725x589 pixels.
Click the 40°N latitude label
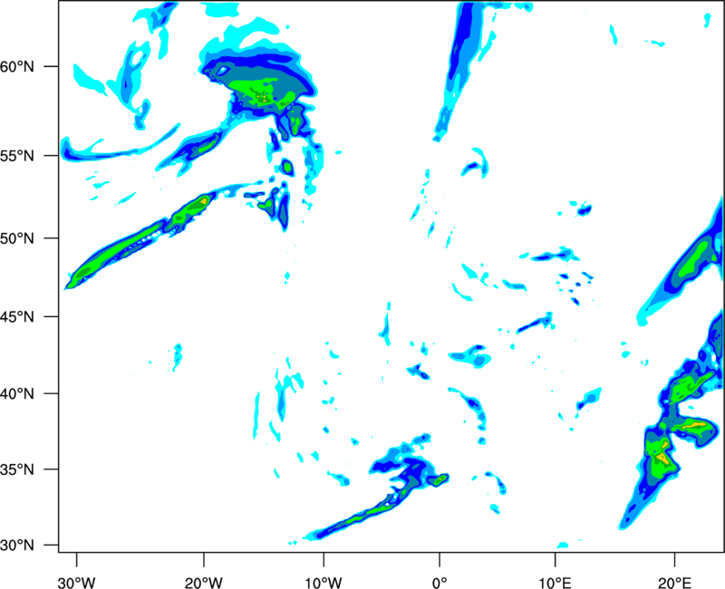pyautogui.click(x=17, y=394)
